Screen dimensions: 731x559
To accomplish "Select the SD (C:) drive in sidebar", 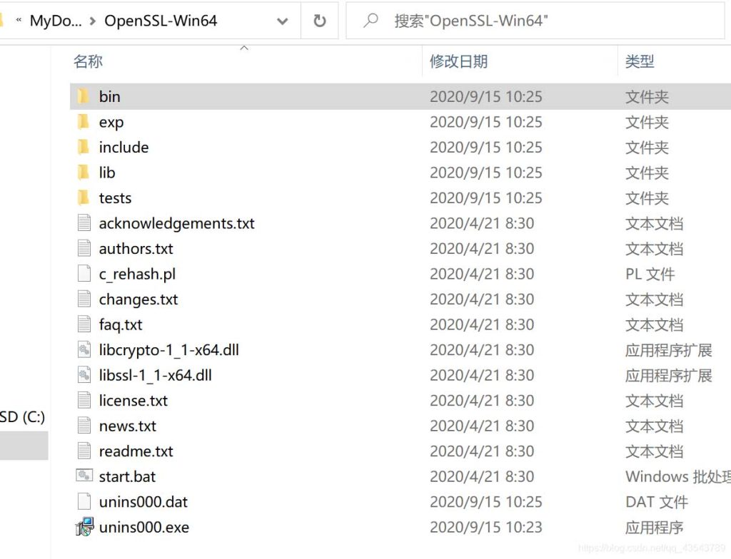I will 23,417.
